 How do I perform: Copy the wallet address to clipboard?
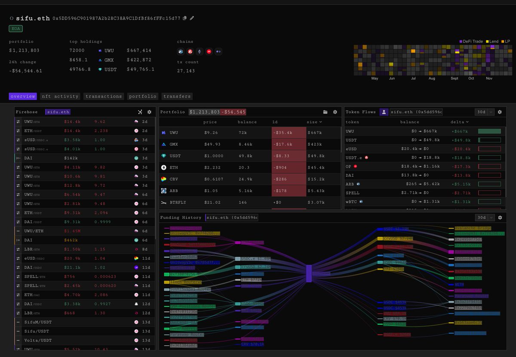(184, 18)
